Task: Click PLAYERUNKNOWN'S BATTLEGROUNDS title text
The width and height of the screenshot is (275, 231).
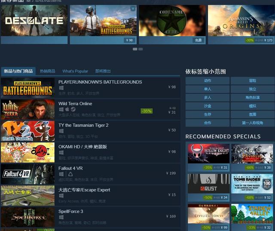Action: click(x=100, y=82)
